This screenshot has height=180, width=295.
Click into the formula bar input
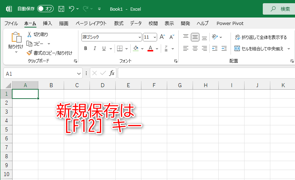coord(206,73)
